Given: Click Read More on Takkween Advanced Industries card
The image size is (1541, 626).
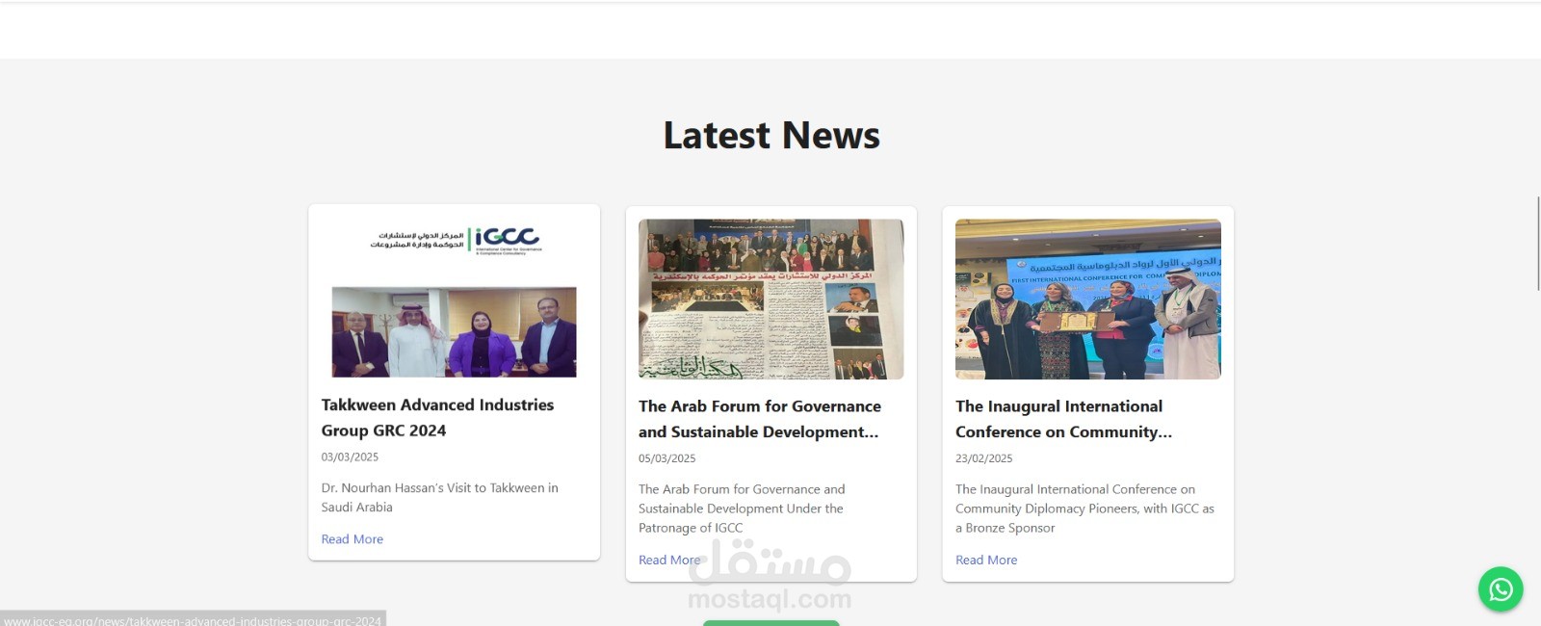Looking at the screenshot, I should (x=353, y=539).
